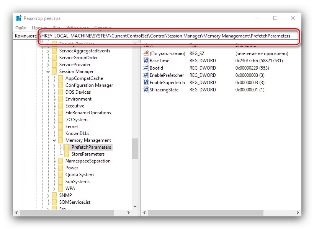Click the data 0x00000001 (1)
This screenshot has height=229, width=314.
tap(250, 90)
